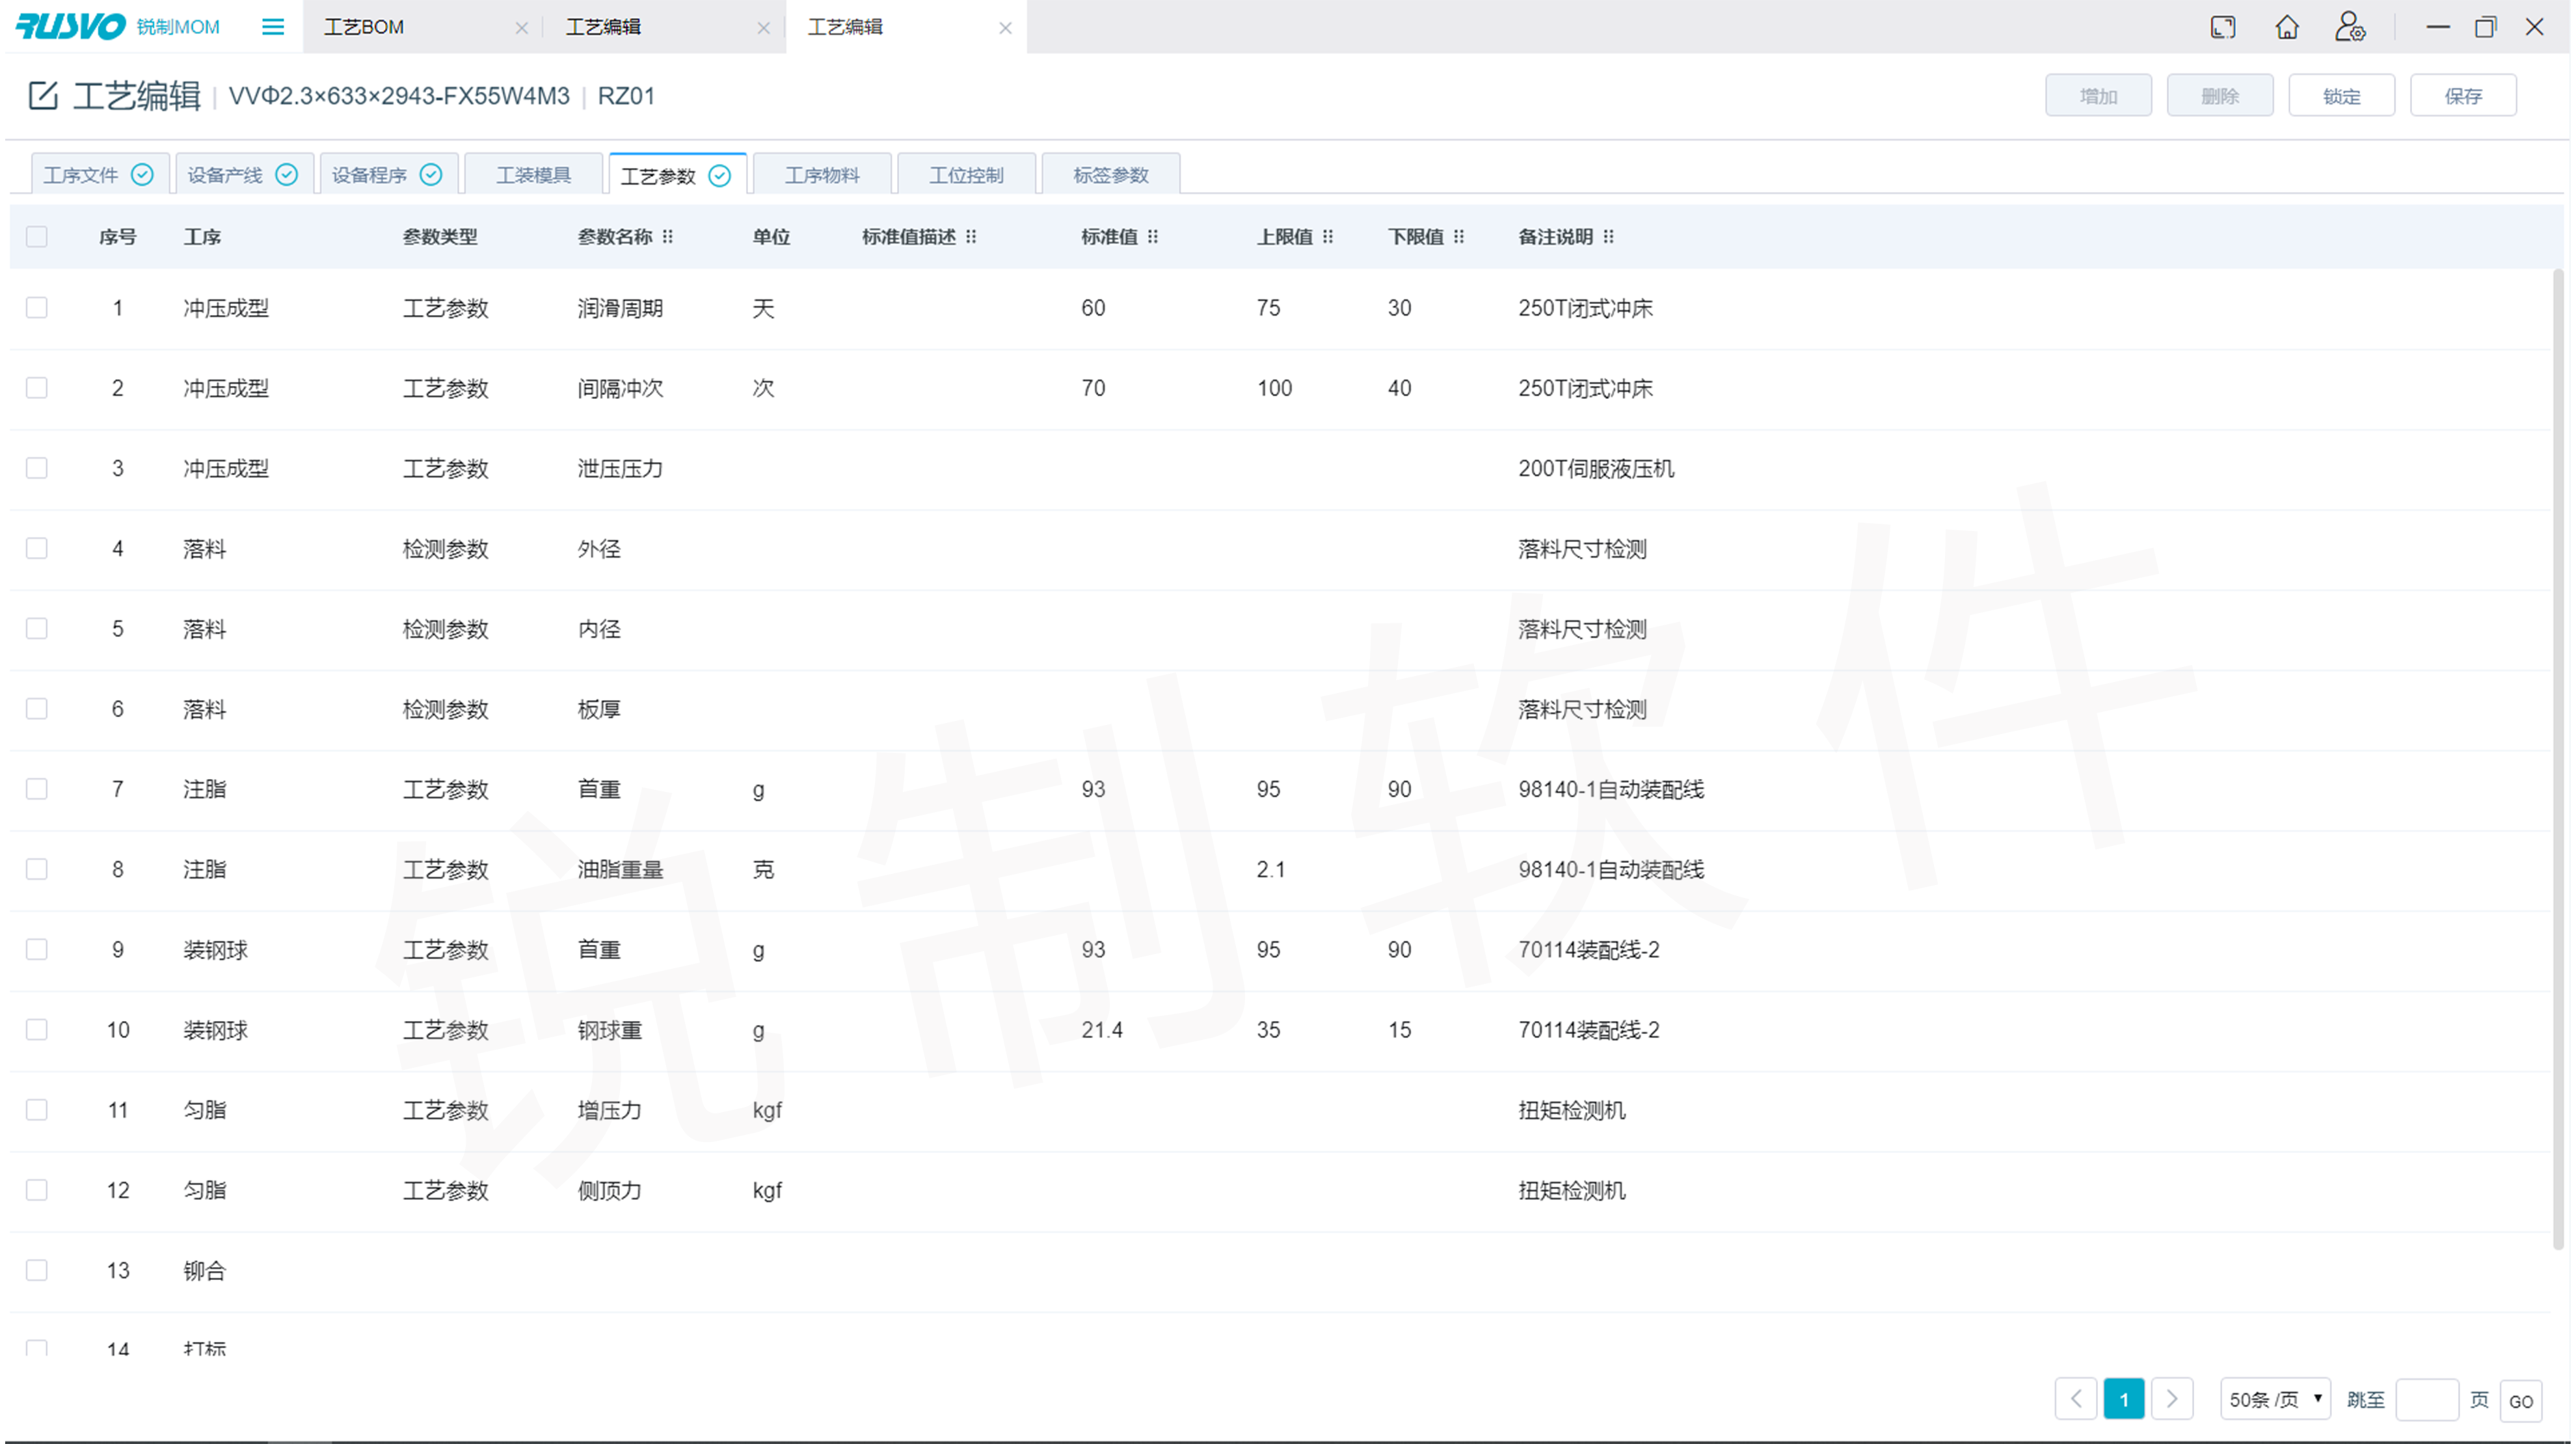Tick the checkbox for row 7 首重
Viewport: 2576px width, 1444px height.
37,789
